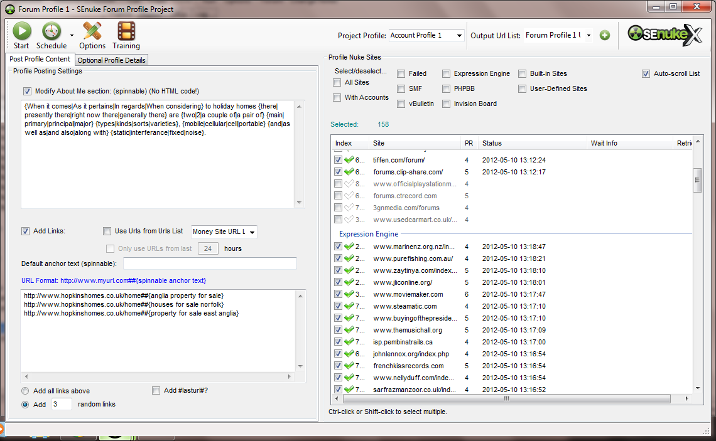Check the Invision Board checkbox
Image resolution: width=716 pixels, height=441 pixels.
446,104
